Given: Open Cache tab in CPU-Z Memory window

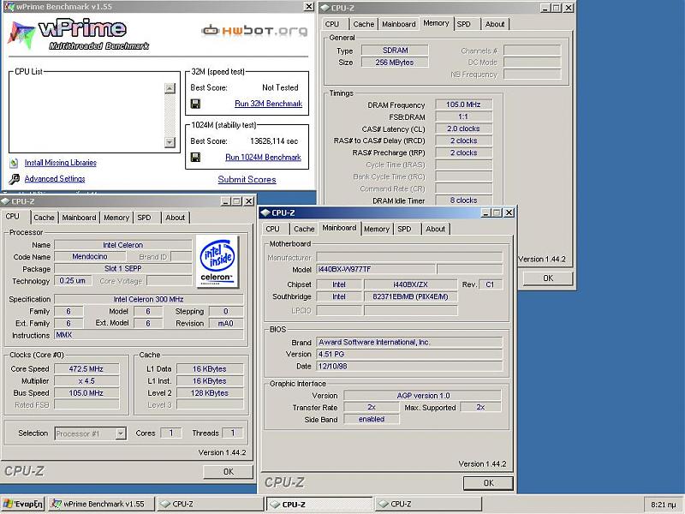Looking at the screenshot, I should [x=363, y=24].
